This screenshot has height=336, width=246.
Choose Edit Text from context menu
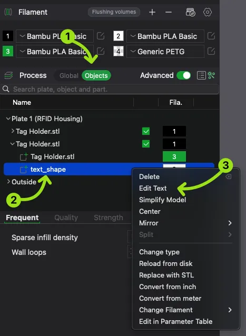(153, 188)
